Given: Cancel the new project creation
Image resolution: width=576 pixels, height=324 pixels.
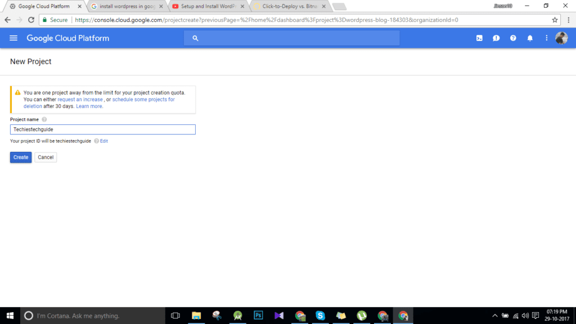Looking at the screenshot, I should point(46,157).
